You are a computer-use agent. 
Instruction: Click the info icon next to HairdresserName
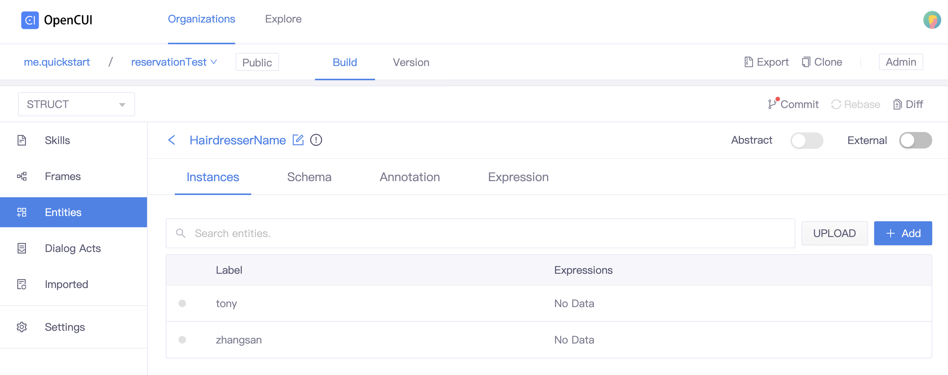(x=316, y=140)
